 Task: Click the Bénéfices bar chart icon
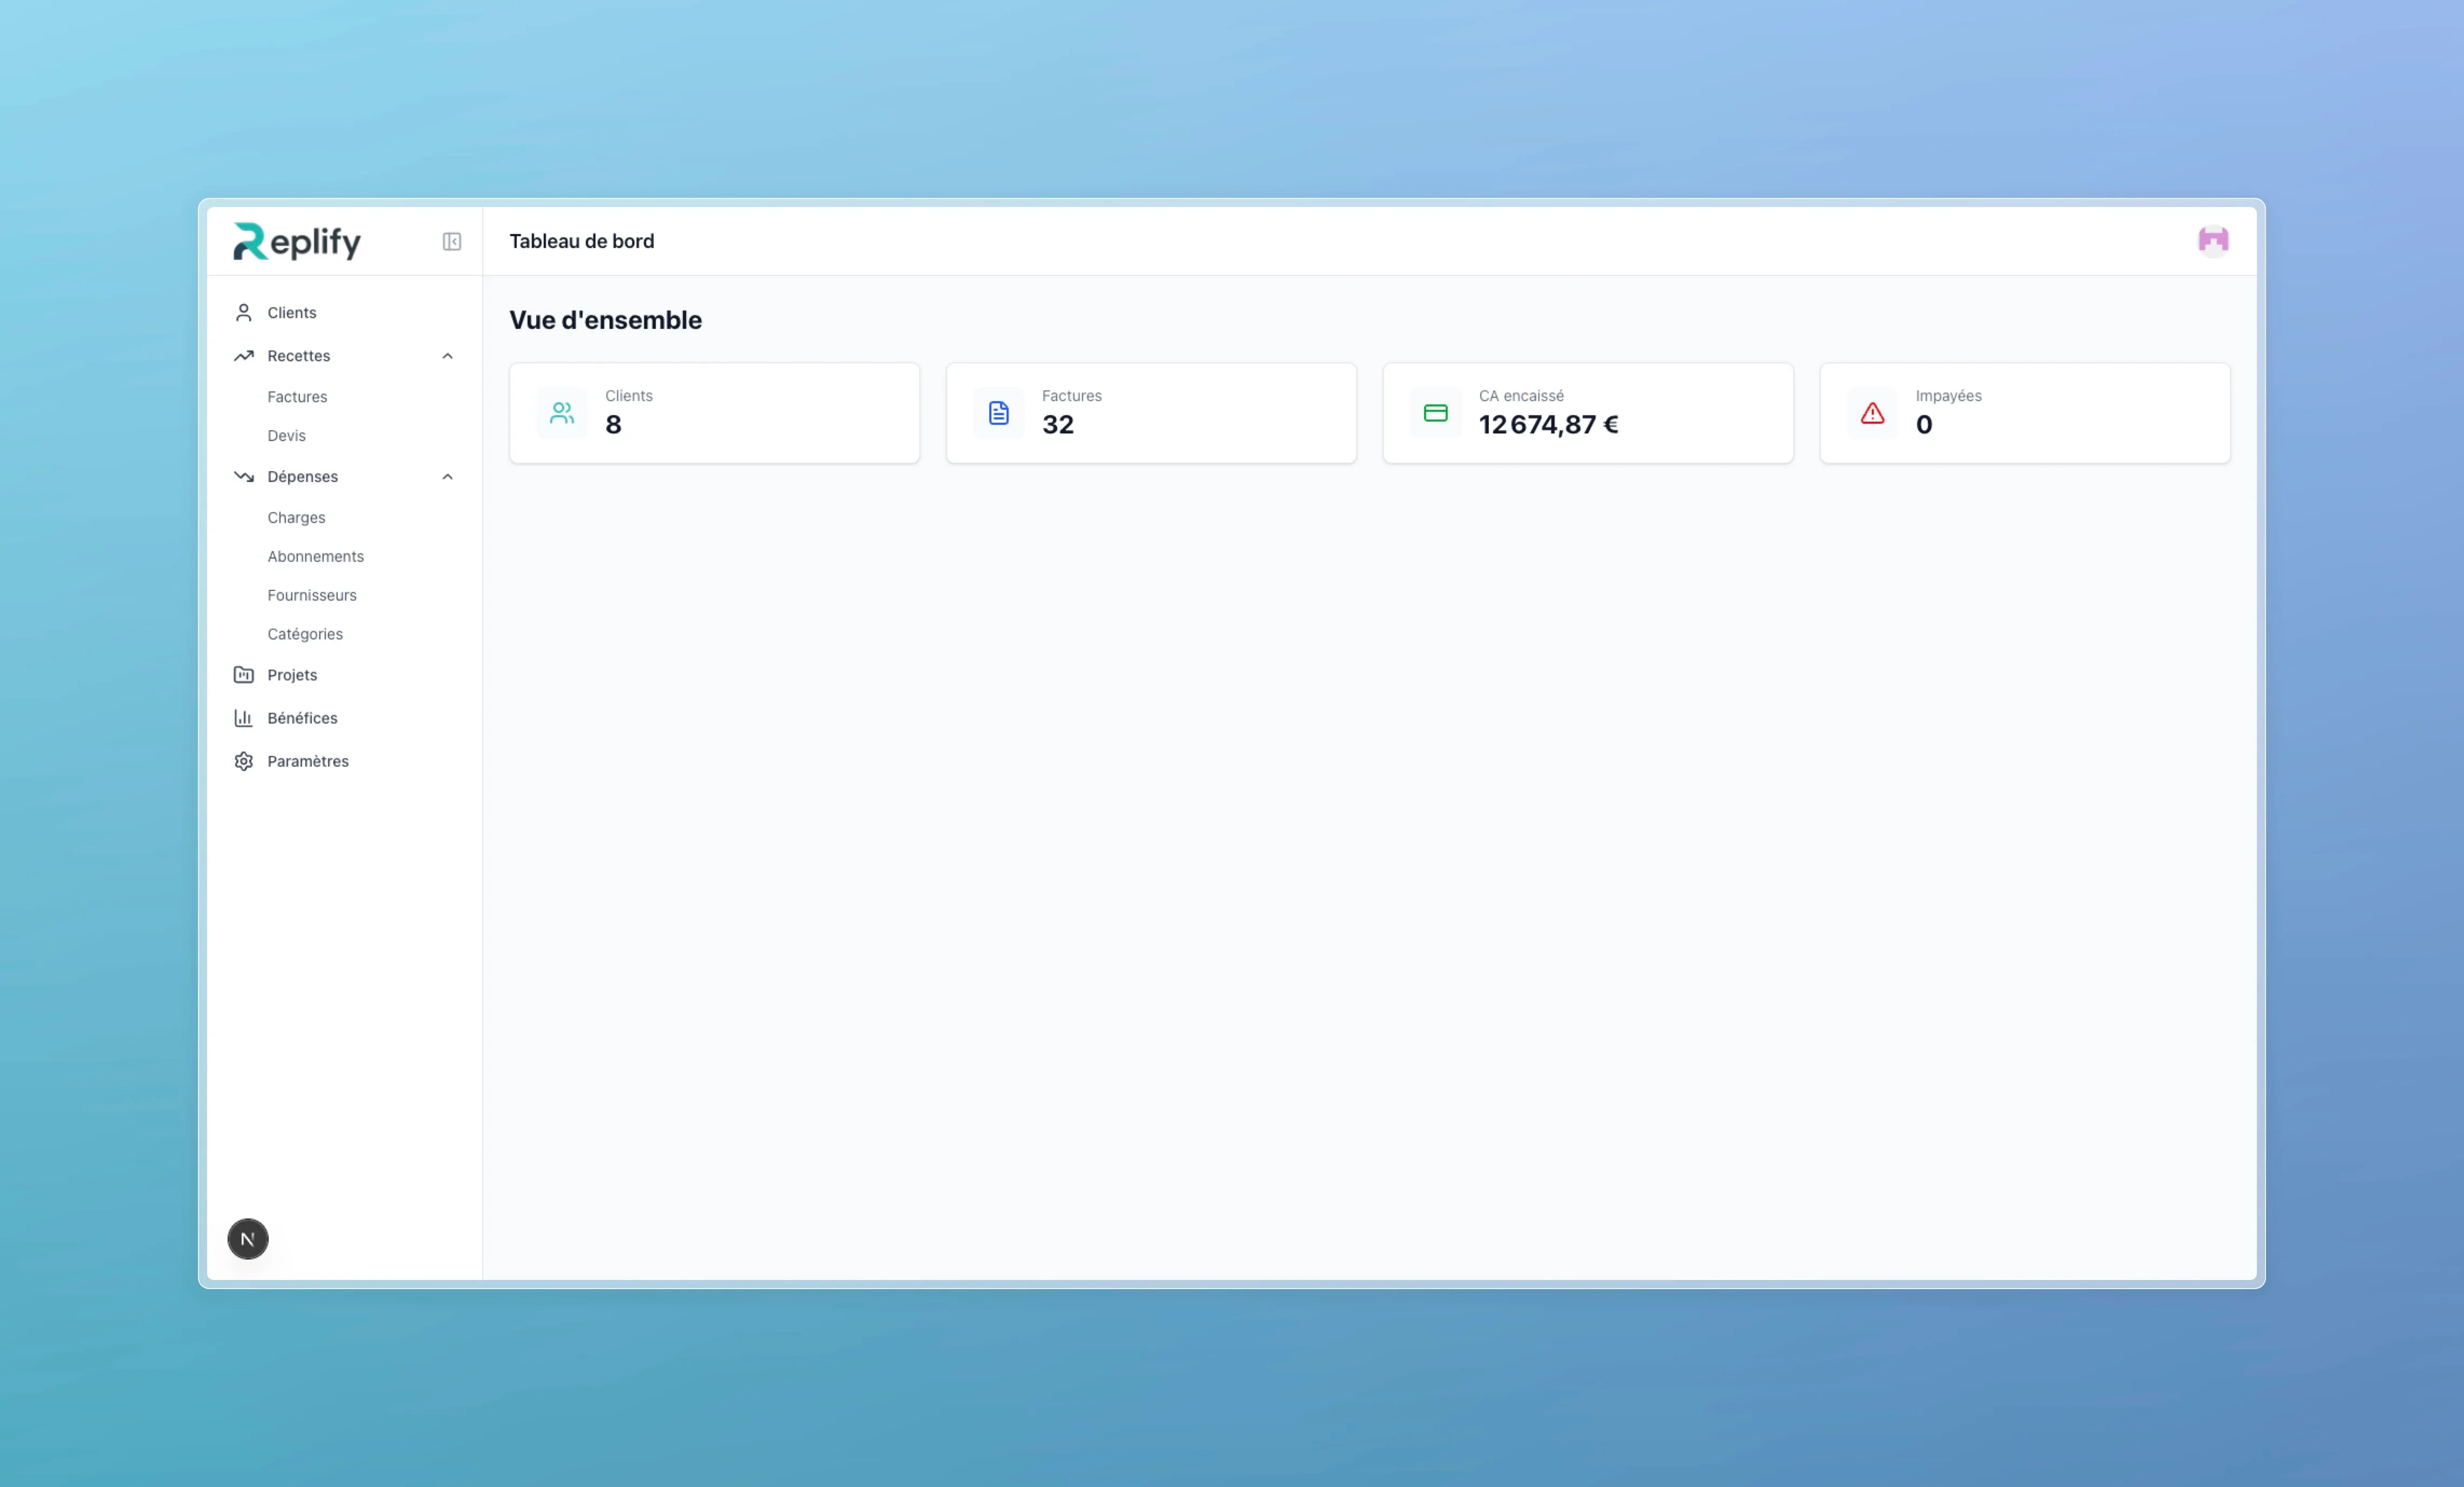coord(243,718)
